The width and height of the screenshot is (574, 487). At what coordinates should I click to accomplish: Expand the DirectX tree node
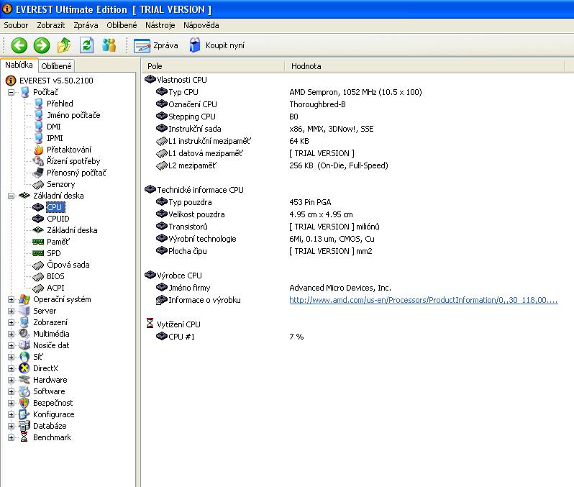12,368
